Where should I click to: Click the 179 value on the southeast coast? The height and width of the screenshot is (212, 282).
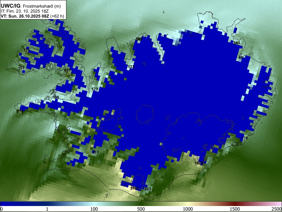click(244, 138)
